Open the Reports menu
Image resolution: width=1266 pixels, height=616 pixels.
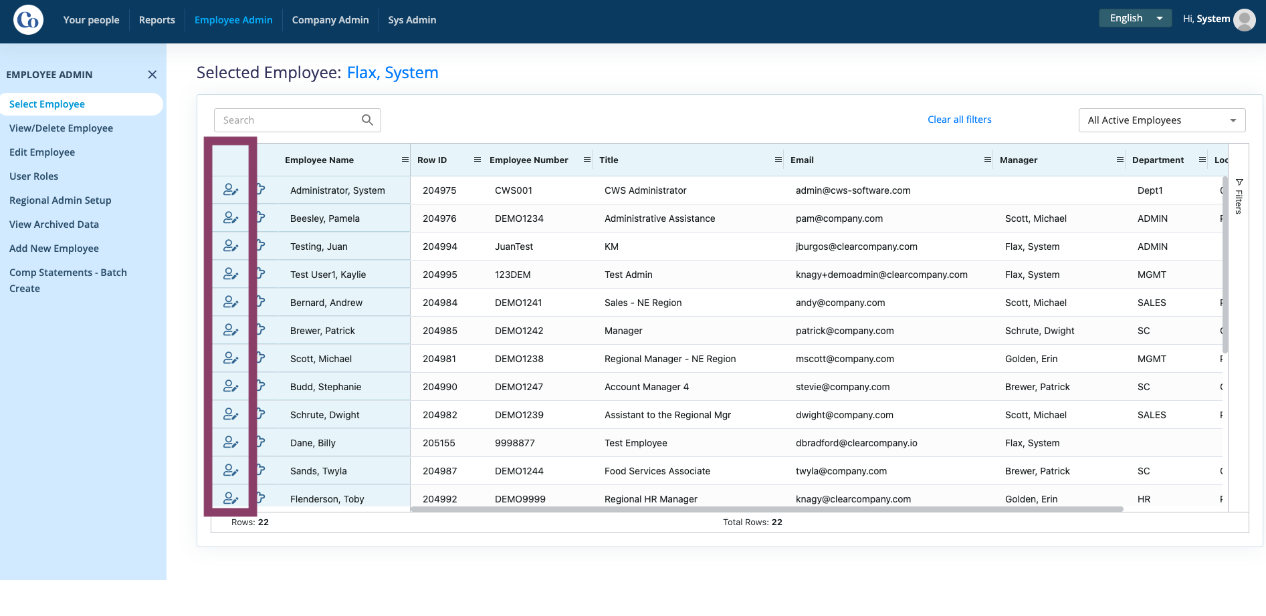coord(157,20)
